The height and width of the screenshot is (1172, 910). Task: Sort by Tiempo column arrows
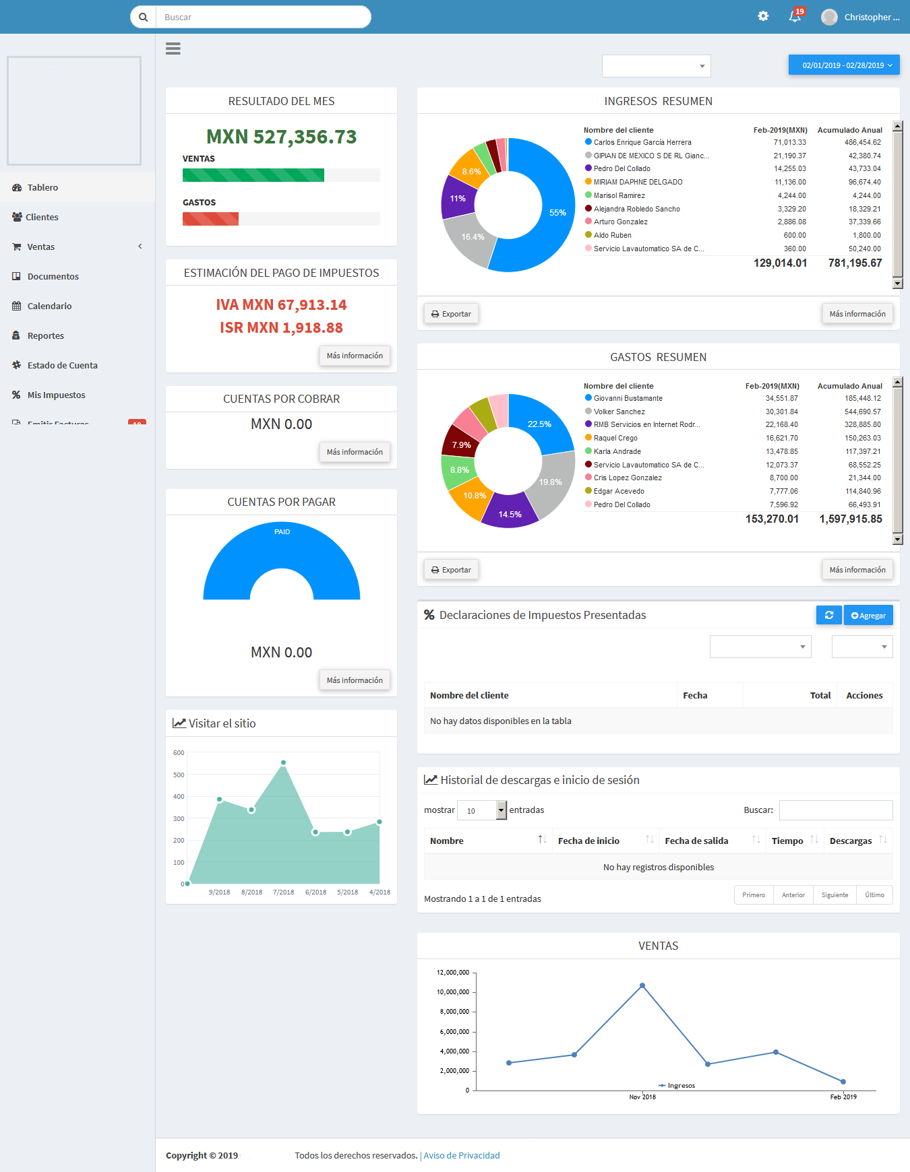click(x=814, y=840)
